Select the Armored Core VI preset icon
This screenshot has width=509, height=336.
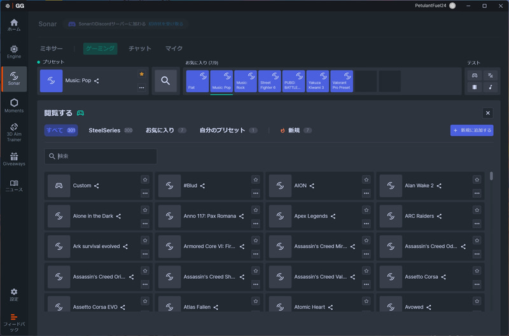click(x=169, y=246)
